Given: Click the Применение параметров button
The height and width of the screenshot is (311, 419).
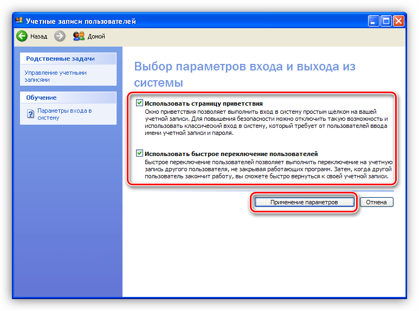Looking at the screenshot, I should 304,202.
